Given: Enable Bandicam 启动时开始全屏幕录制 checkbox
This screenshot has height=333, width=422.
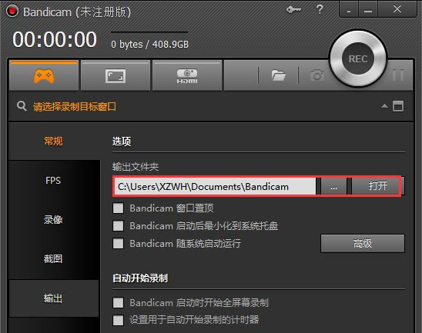Looking at the screenshot, I should coord(118,303).
